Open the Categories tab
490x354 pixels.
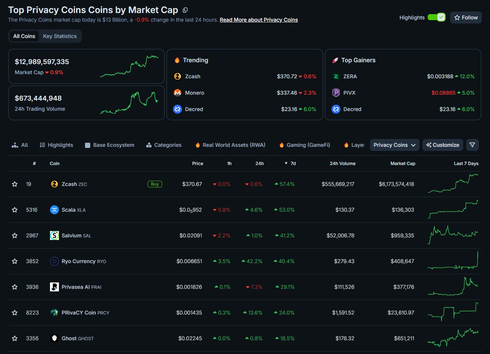click(x=164, y=145)
